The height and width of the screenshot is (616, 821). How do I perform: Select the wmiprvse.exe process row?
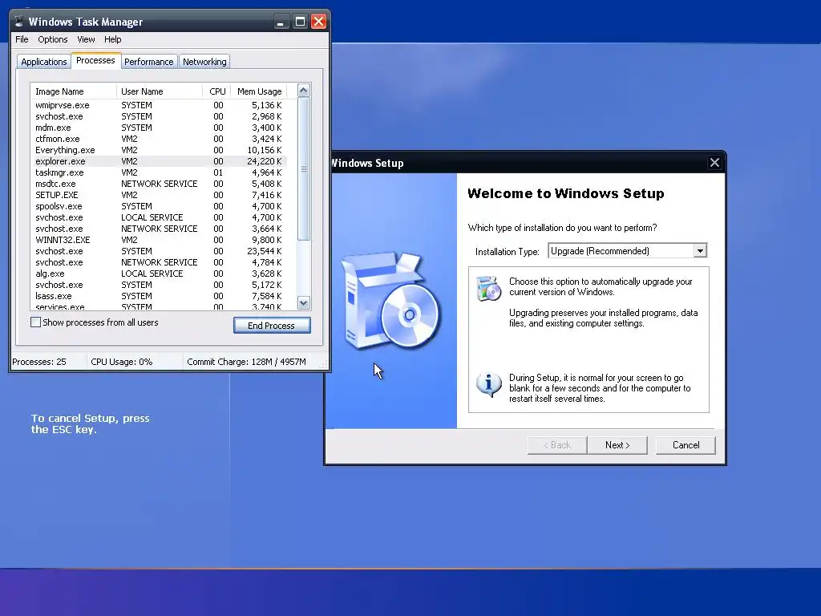pos(159,105)
